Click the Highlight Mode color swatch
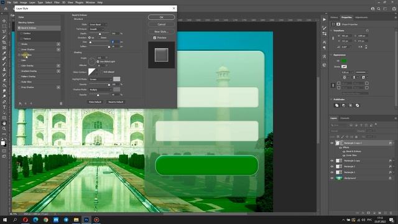The width and height of the screenshot is (398, 224). tap(116, 79)
